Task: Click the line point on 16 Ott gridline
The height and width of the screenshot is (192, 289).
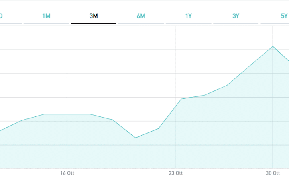Action: coord(67,114)
